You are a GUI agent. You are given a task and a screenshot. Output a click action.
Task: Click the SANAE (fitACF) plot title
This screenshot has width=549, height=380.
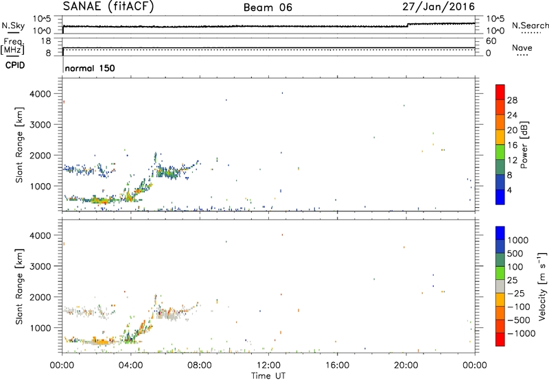click(108, 7)
